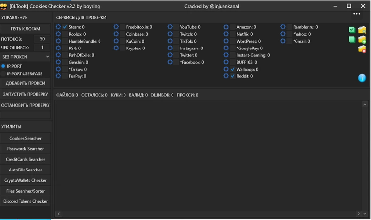Open the Discord Tokens Checker utility
This screenshot has width=371, height=220.
(x=25, y=201)
